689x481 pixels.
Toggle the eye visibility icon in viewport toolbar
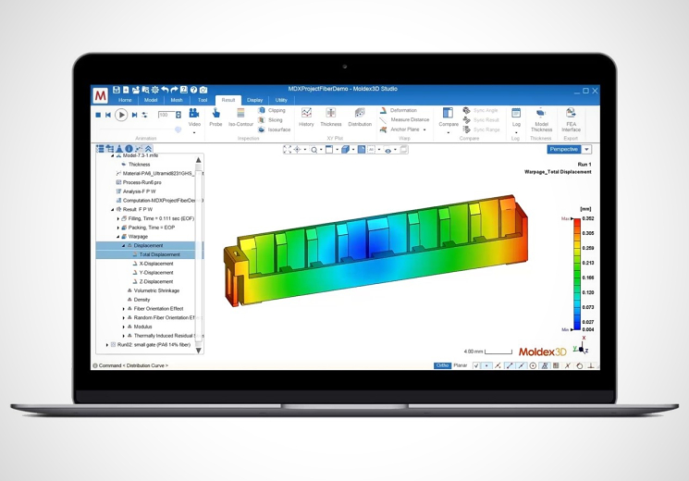[x=388, y=150]
